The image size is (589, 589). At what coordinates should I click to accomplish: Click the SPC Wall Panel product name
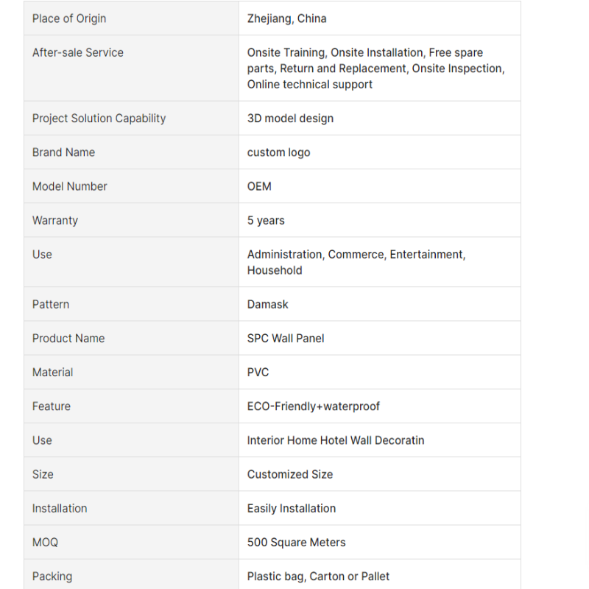[286, 338]
